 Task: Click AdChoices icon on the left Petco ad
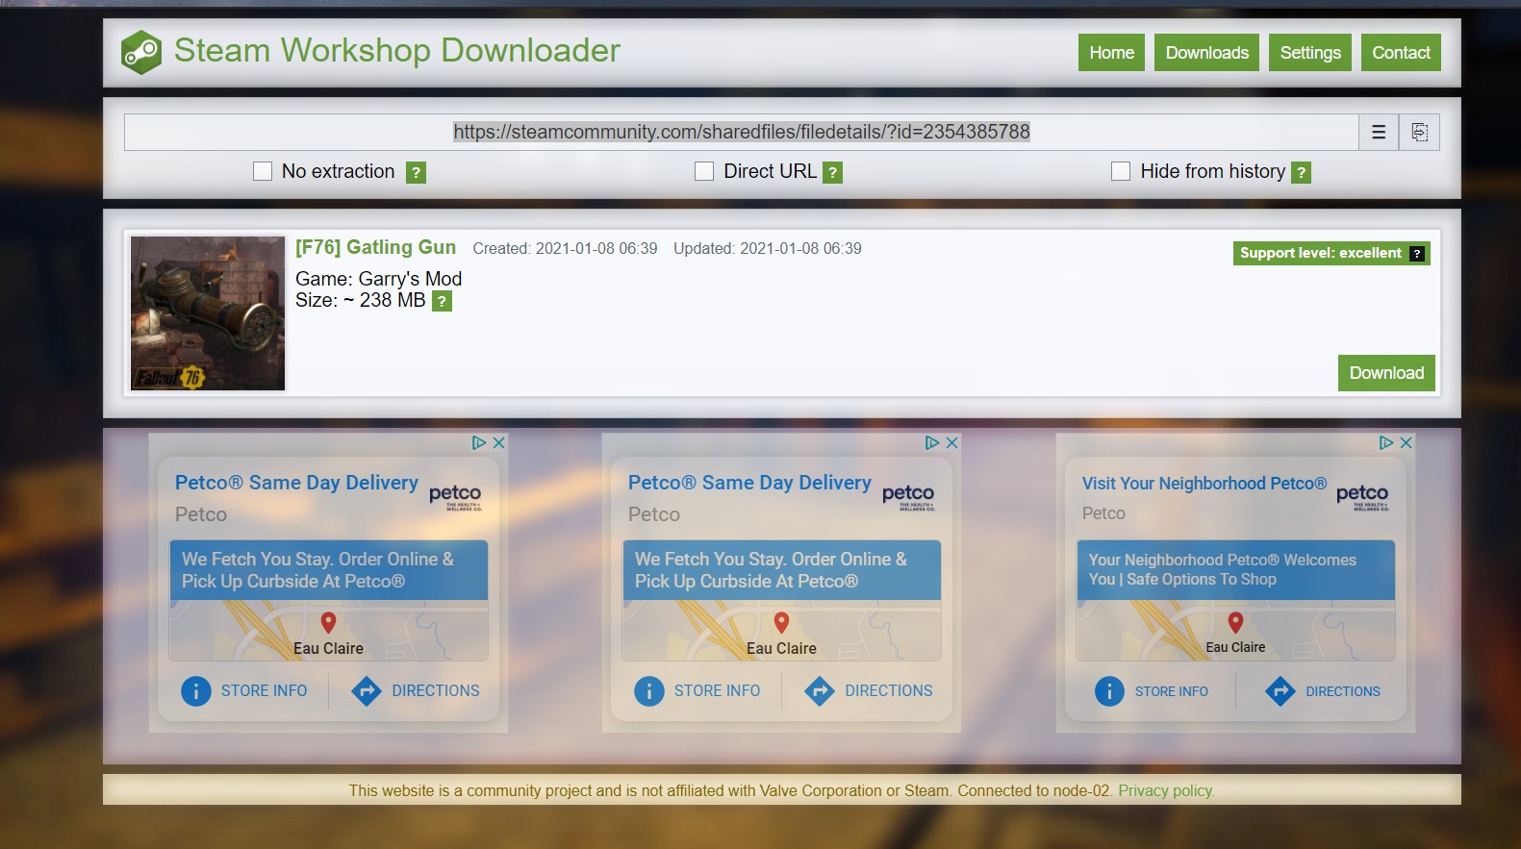point(479,442)
